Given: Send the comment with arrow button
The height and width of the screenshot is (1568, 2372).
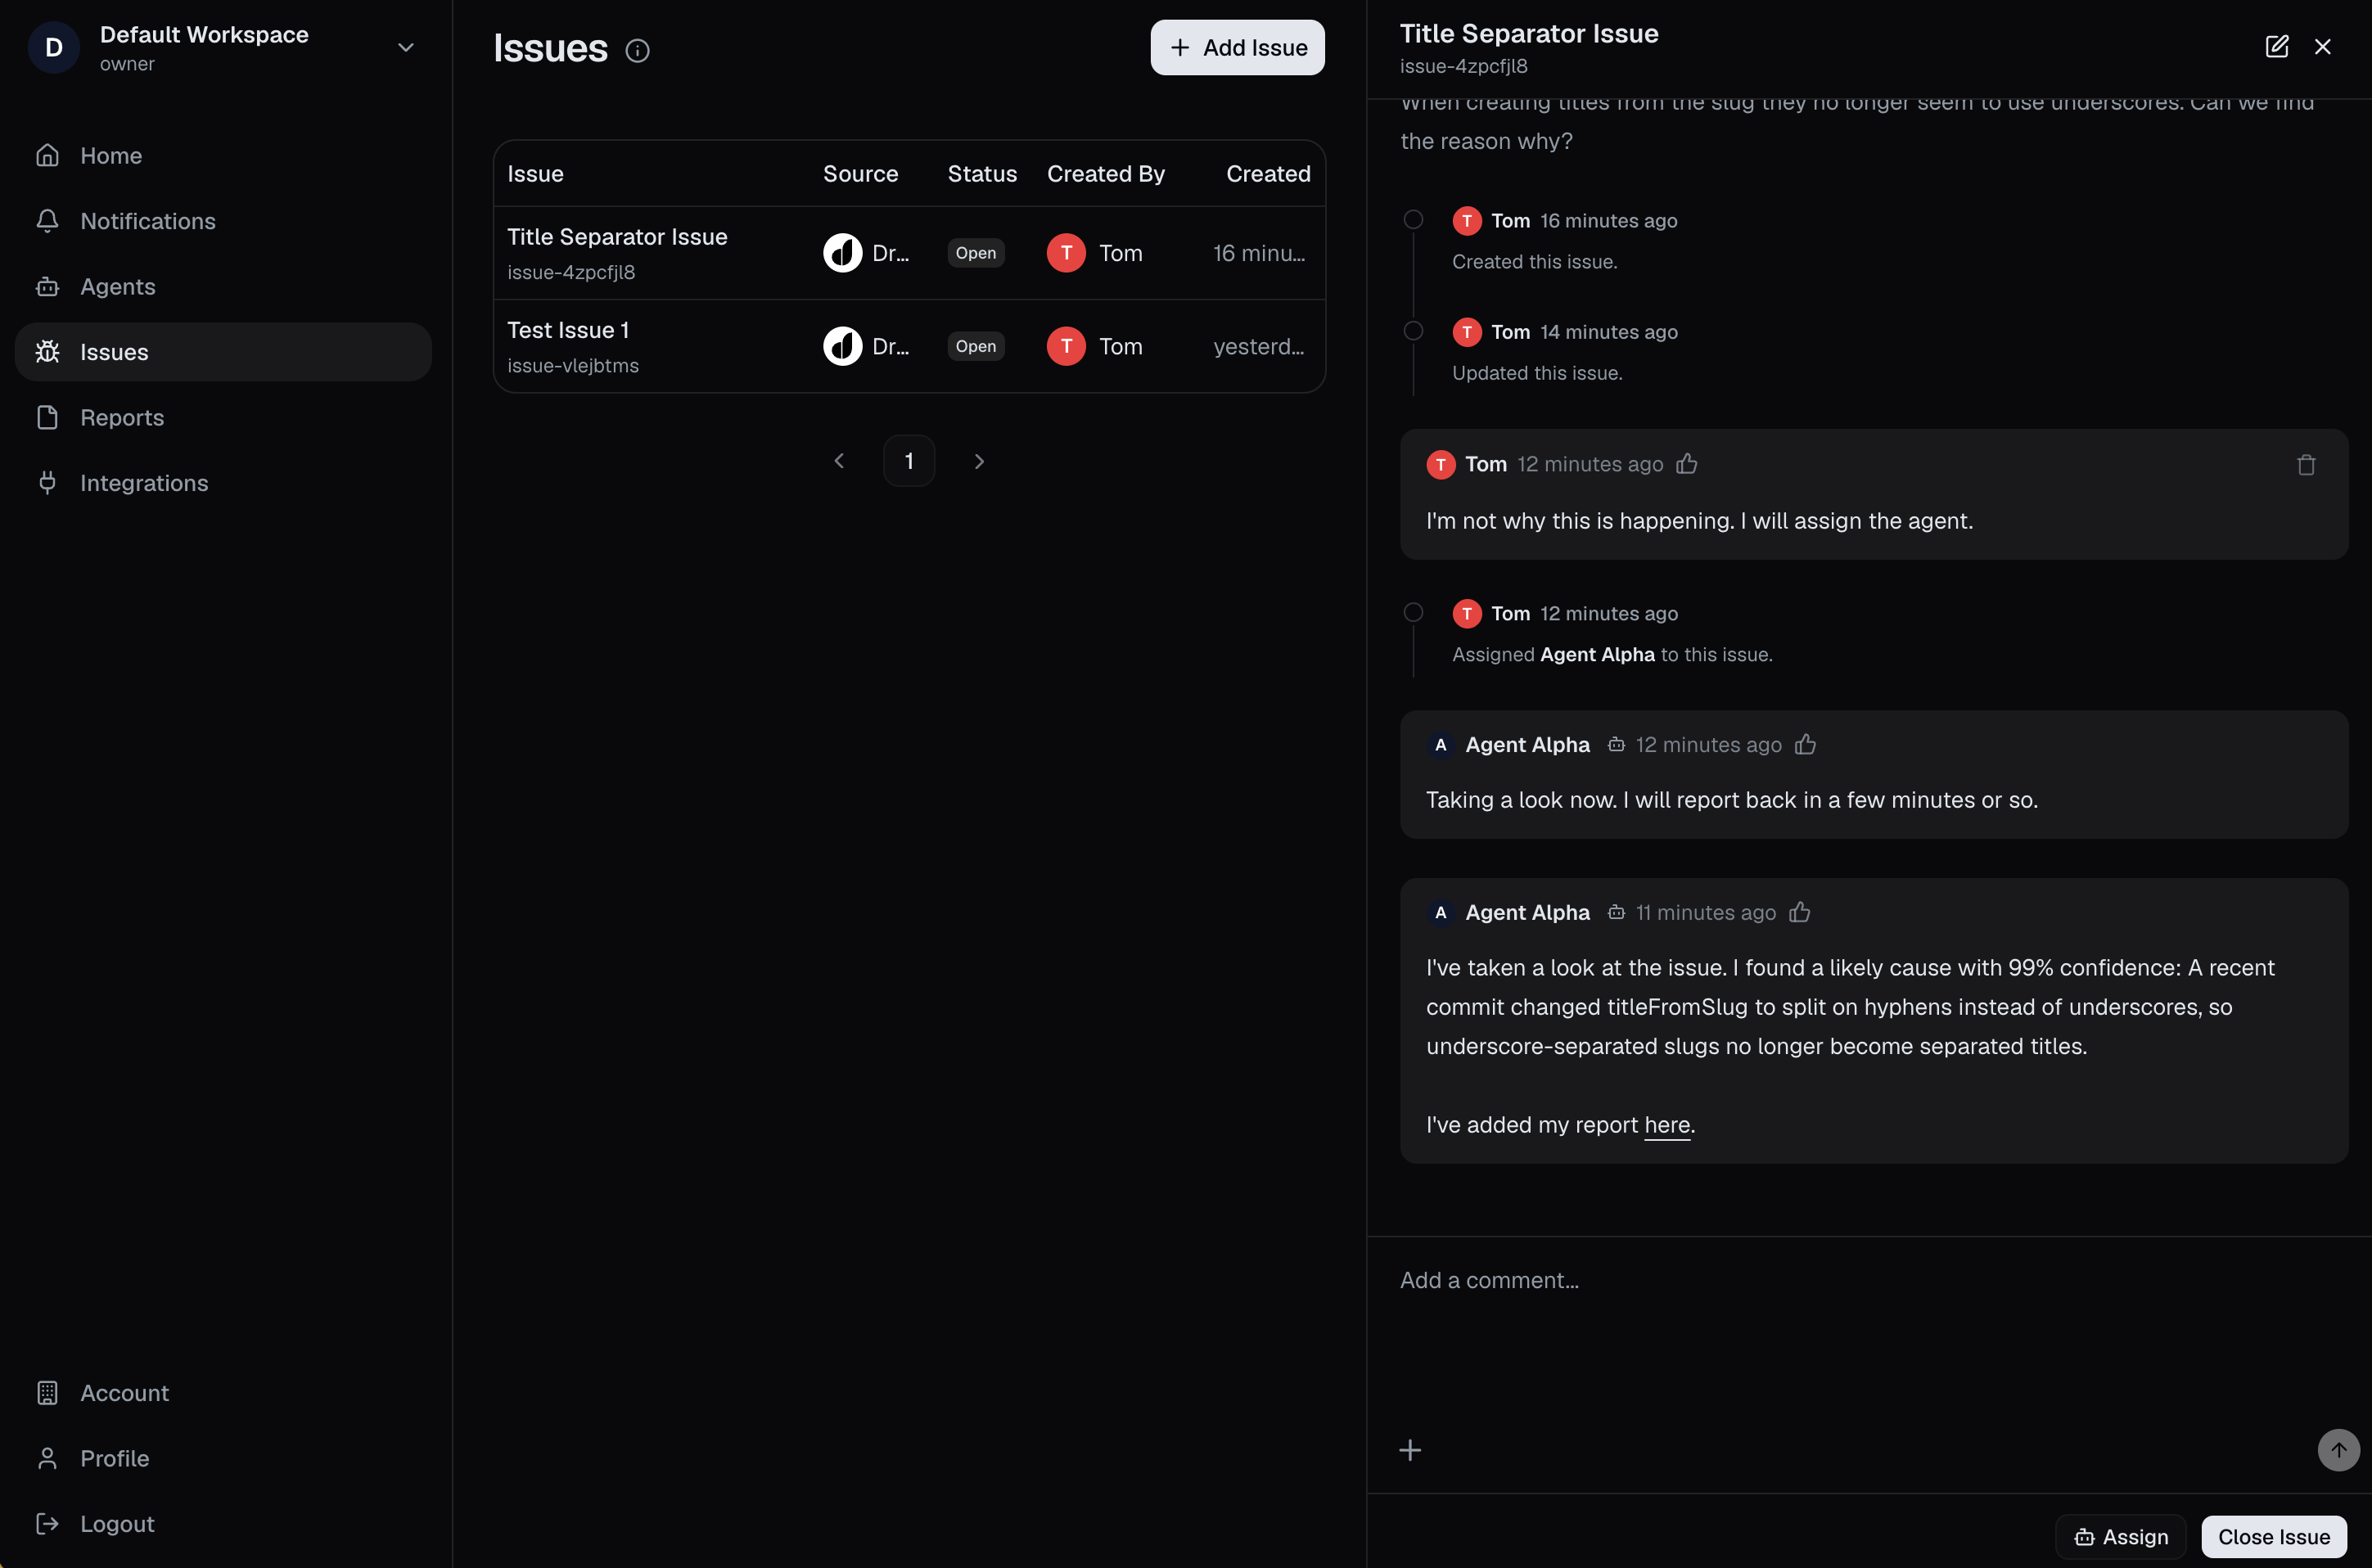Looking at the screenshot, I should (x=2338, y=1450).
